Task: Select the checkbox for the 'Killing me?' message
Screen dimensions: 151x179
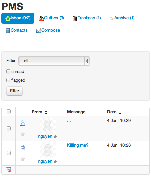Action: 9,153
